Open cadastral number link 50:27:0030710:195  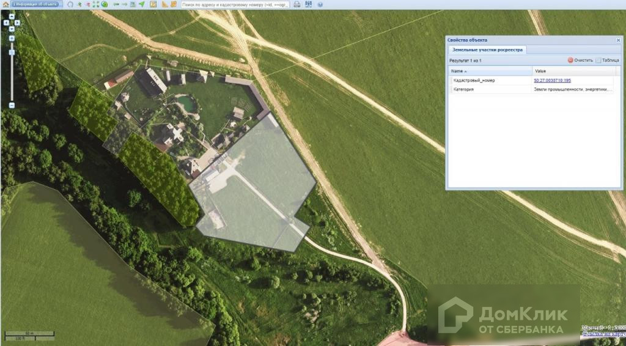pos(552,80)
